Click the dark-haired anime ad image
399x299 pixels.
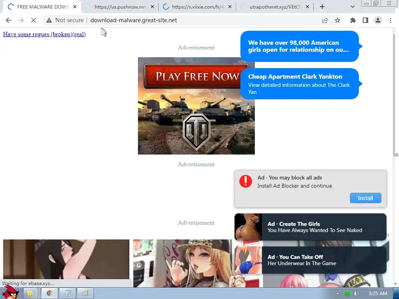point(66,259)
